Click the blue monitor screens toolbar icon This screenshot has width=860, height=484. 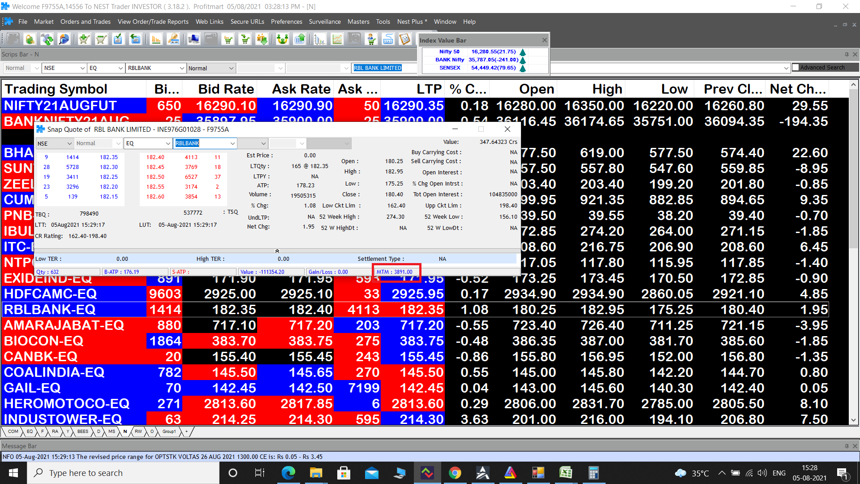tap(194, 39)
